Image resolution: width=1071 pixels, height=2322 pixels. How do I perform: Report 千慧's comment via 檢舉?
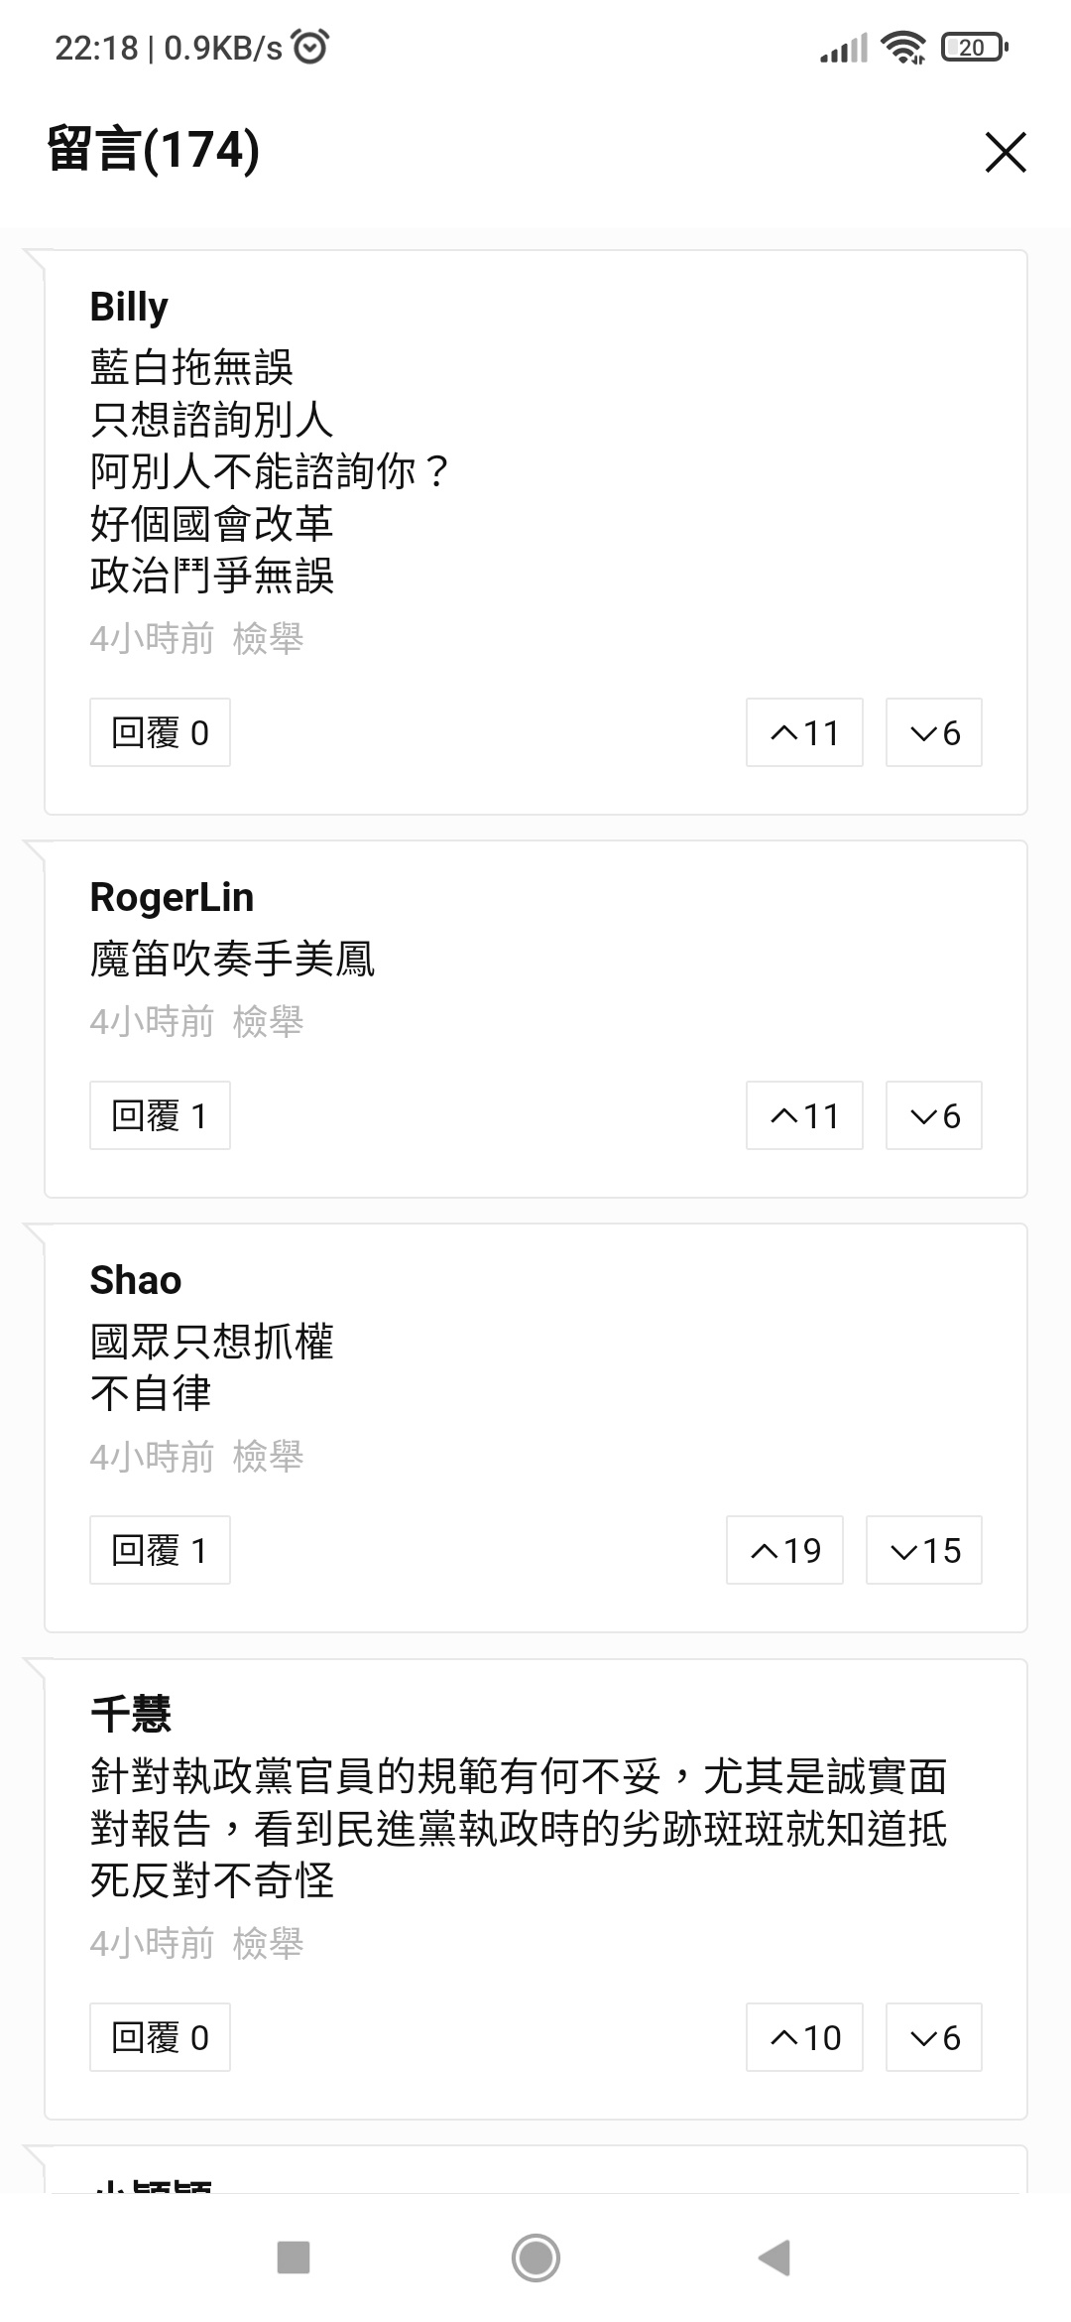[268, 1943]
